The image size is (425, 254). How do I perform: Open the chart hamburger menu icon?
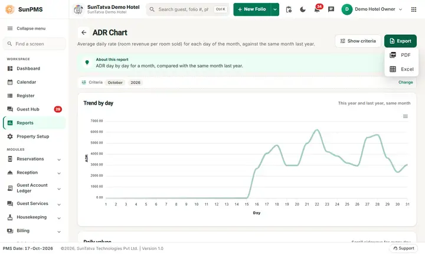pos(405,116)
